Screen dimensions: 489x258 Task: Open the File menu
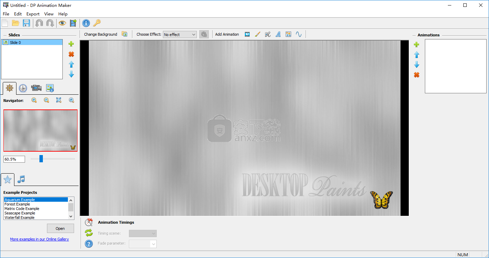point(6,14)
